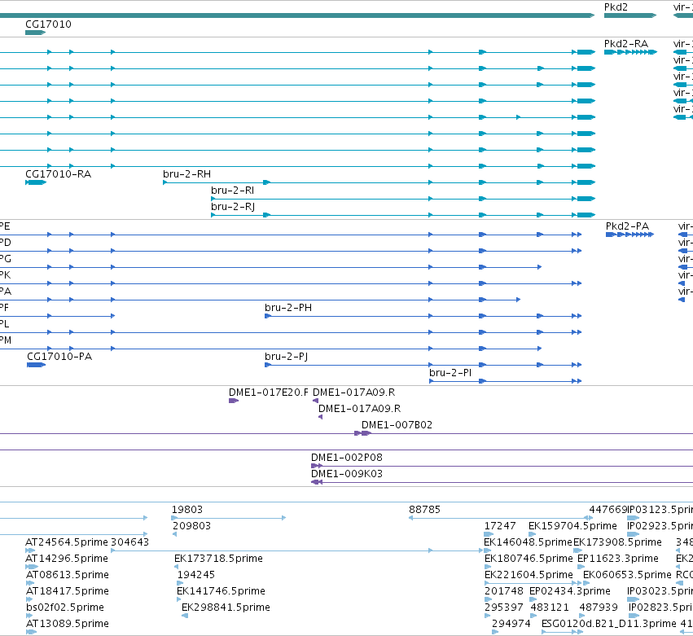Viewport: 693px width, 636px height.
Task: Open EST EK141746.5prime
Action: click(x=179, y=599)
